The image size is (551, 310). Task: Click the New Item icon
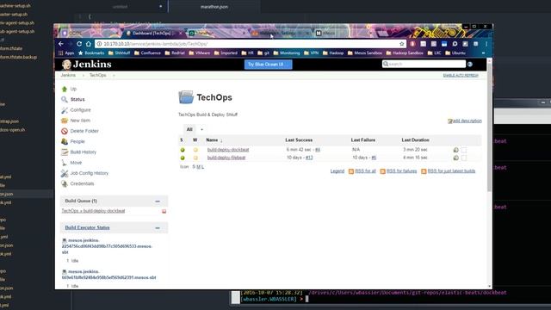[x=65, y=121]
